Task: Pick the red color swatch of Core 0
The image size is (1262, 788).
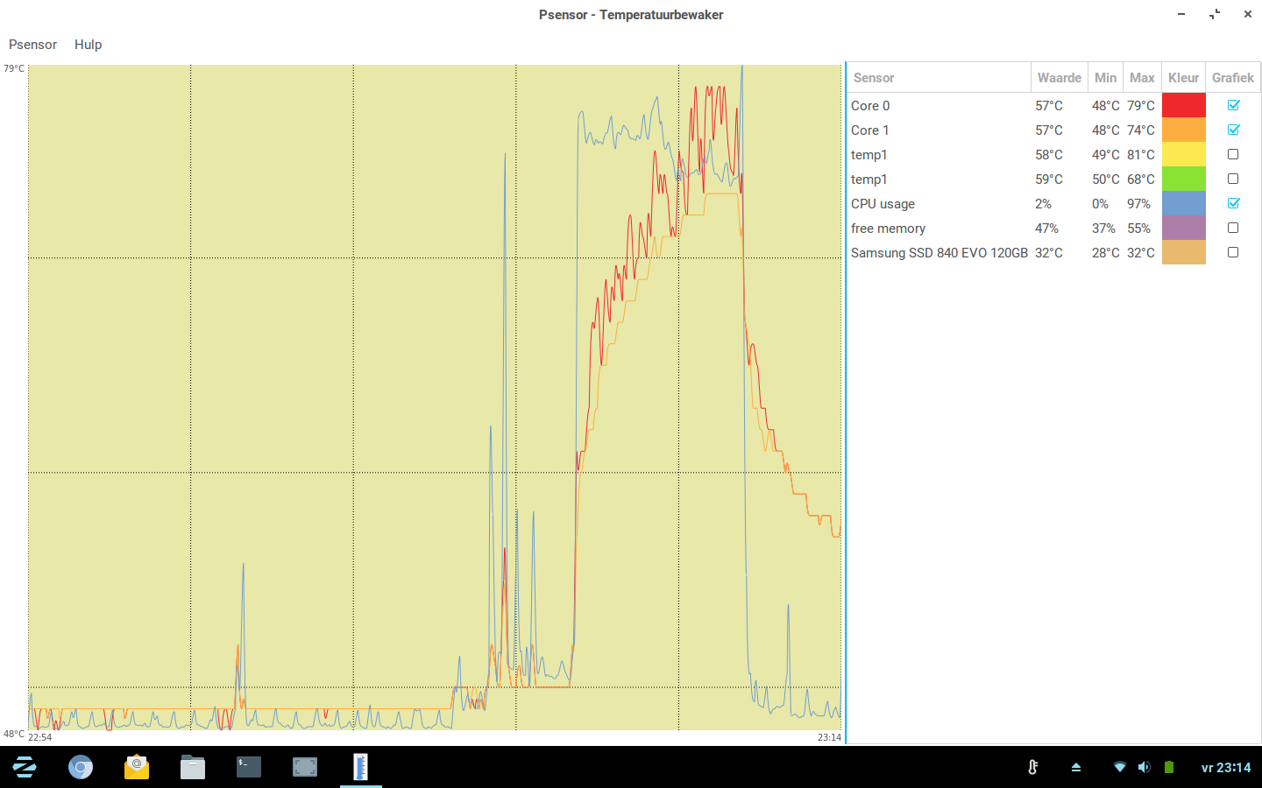Action: pyautogui.click(x=1184, y=105)
